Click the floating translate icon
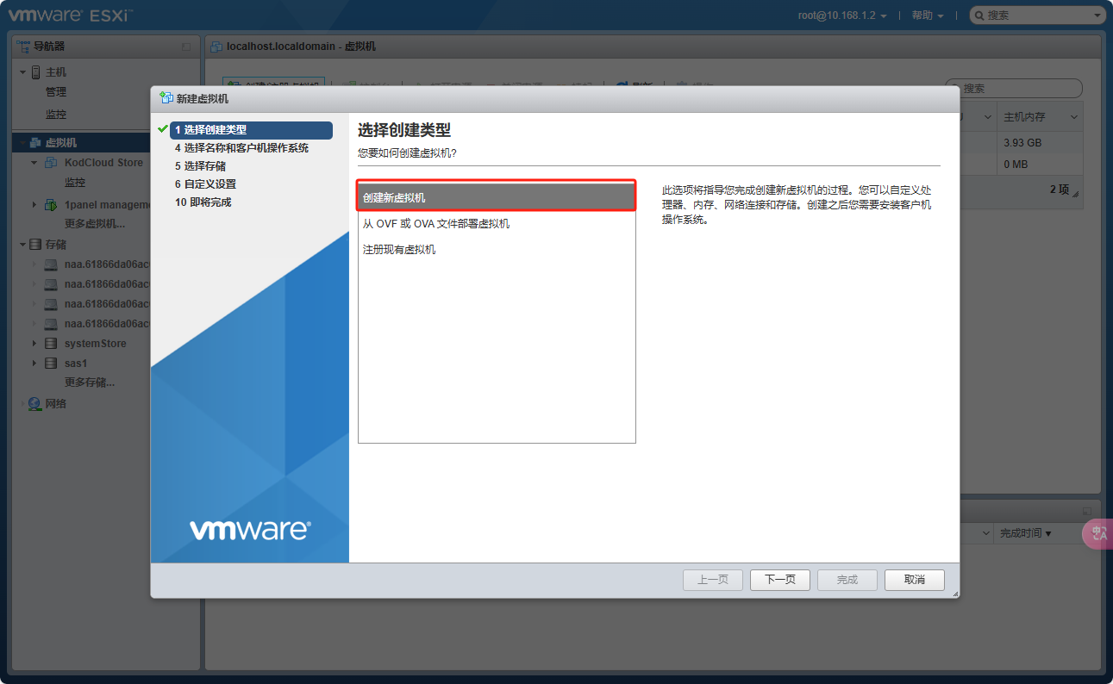The height and width of the screenshot is (684, 1113). 1098,533
